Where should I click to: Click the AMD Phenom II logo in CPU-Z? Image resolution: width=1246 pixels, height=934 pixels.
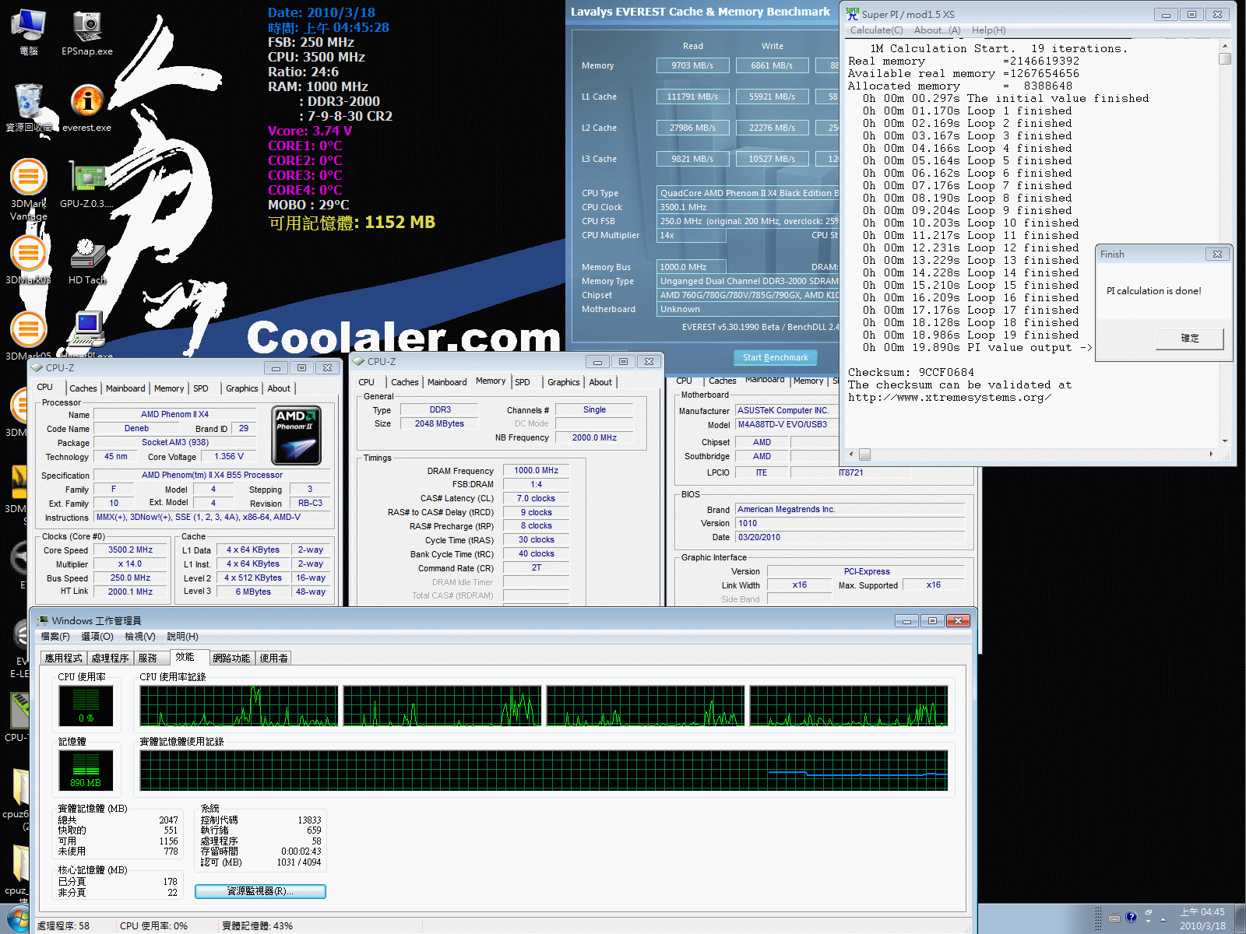coord(297,436)
